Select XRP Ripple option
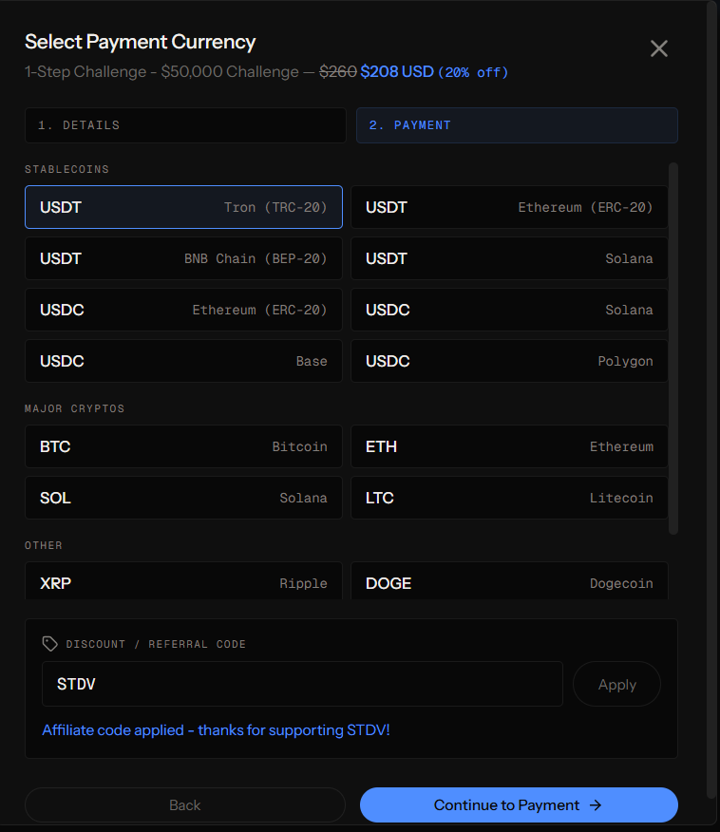The image size is (720, 832). [183, 581]
